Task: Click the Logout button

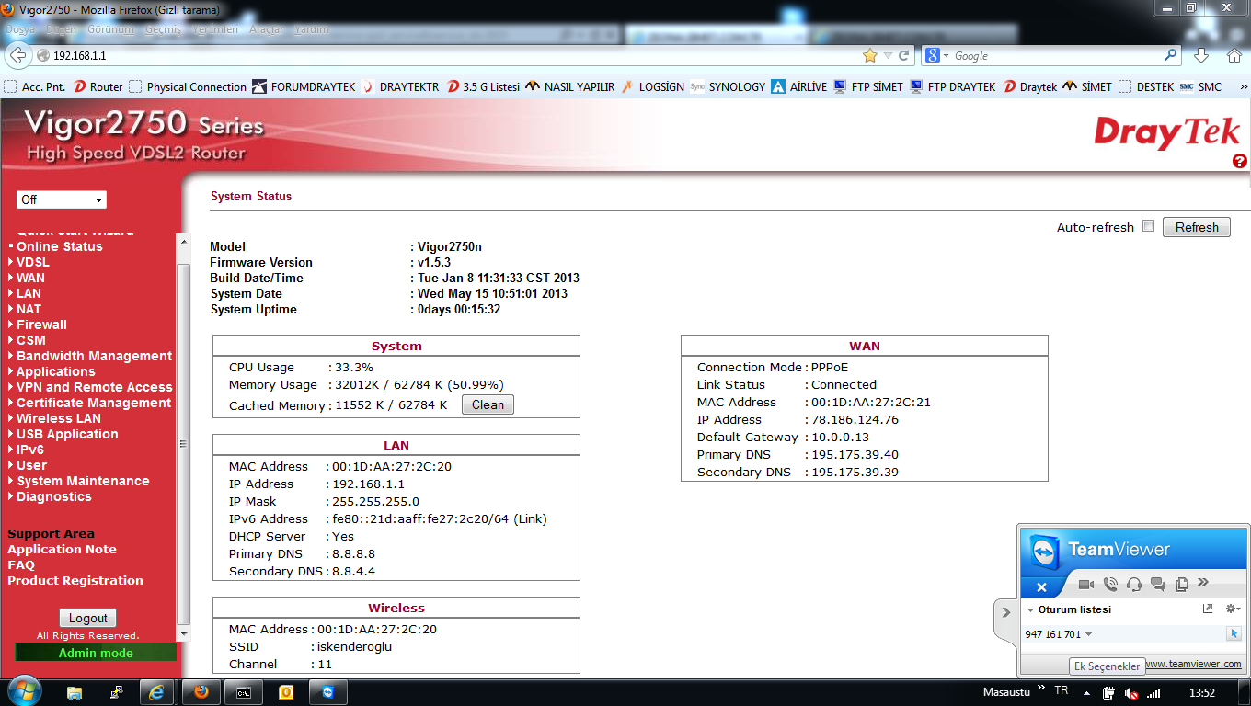Action: coord(88,619)
